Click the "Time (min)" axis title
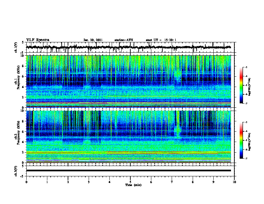This screenshot has height=204, width=264. click(x=133, y=185)
